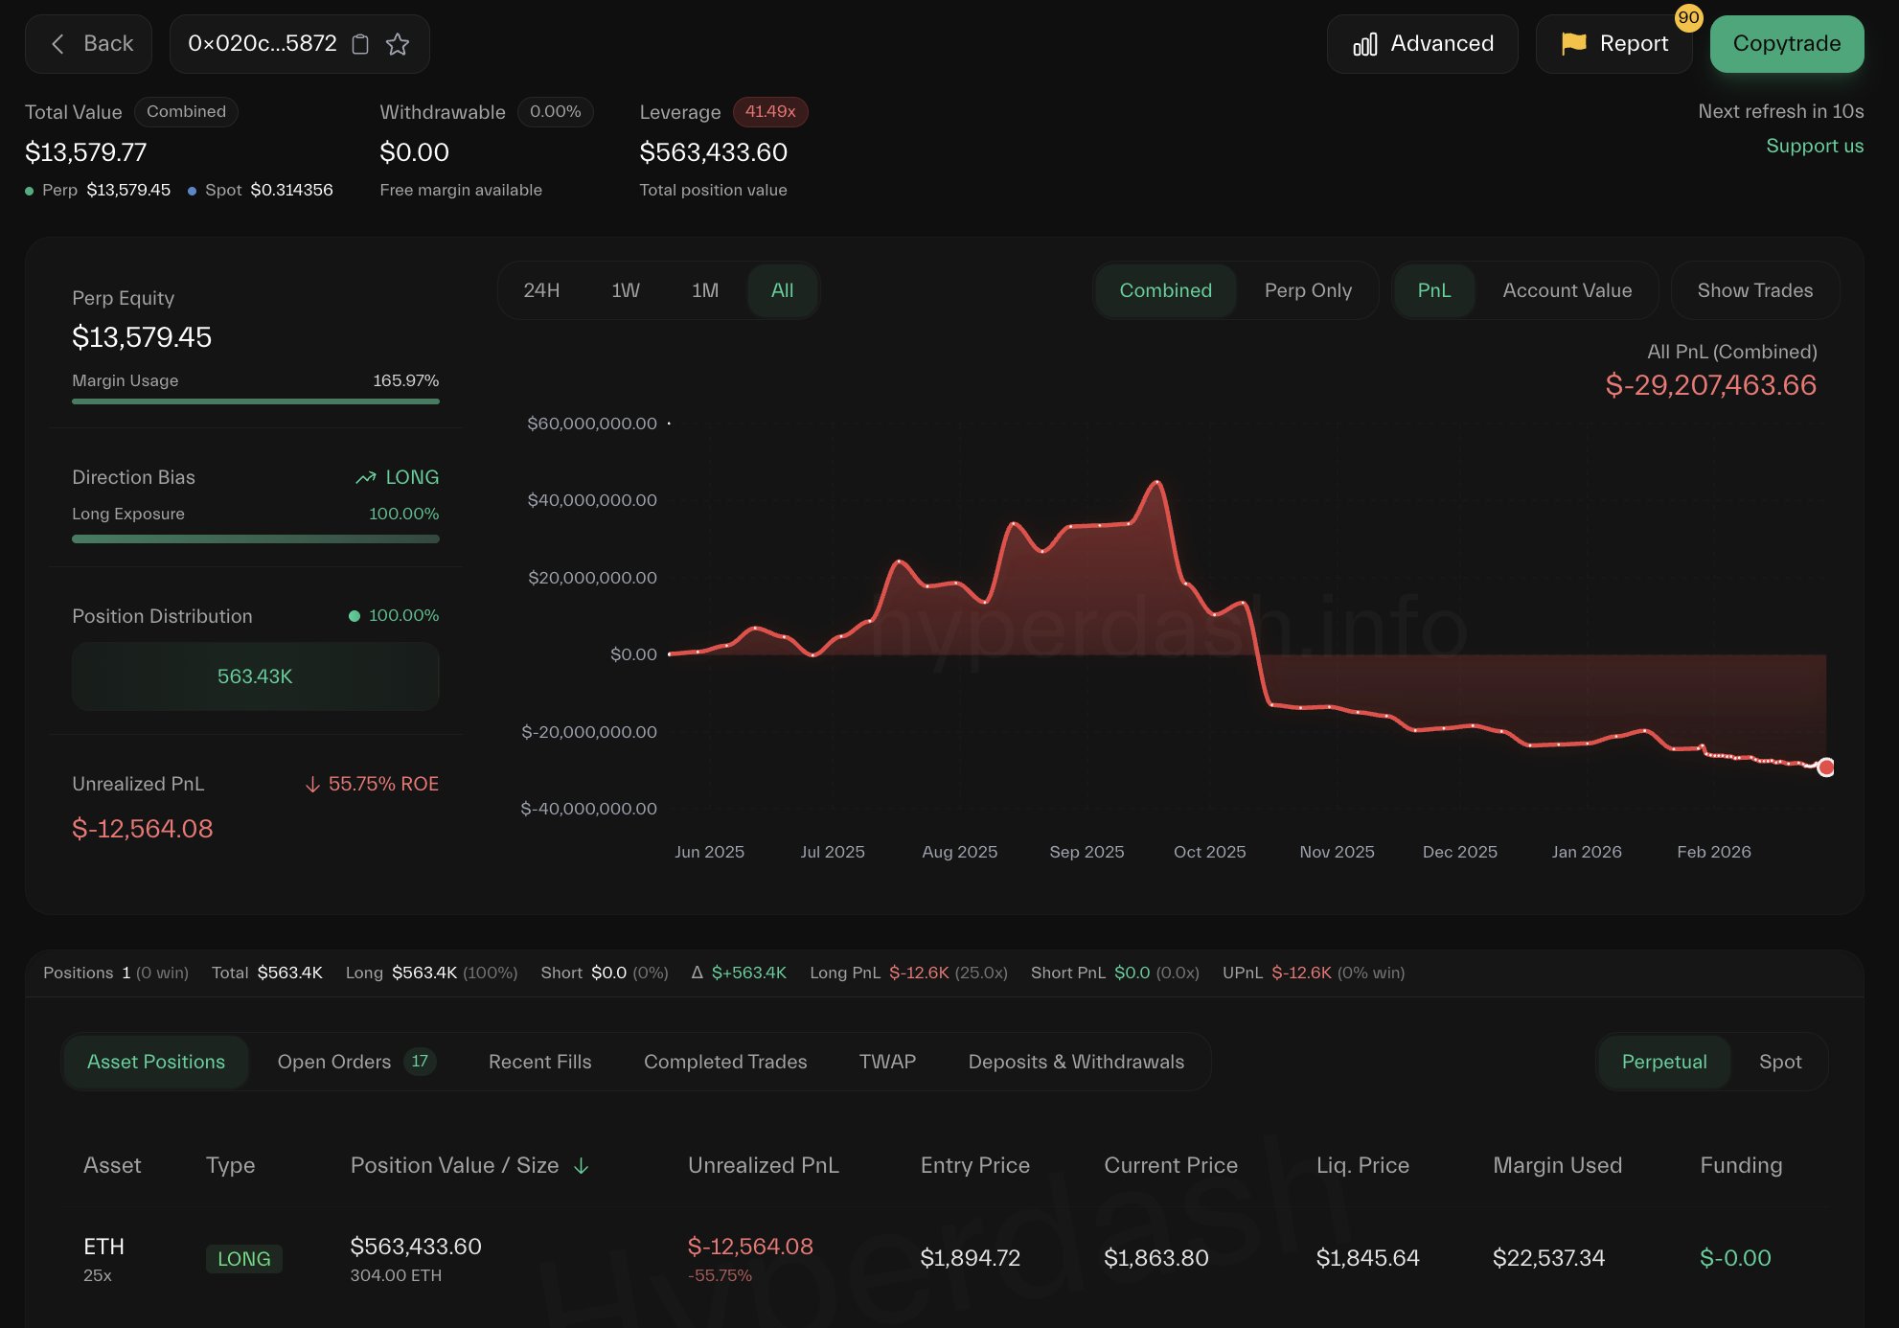The image size is (1899, 1328).
Task: Click the sort arrow on Position Value column
Action: 581,1166
